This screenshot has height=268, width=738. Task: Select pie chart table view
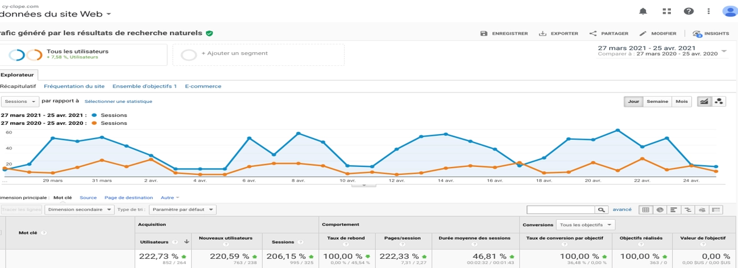coord(660,210)
